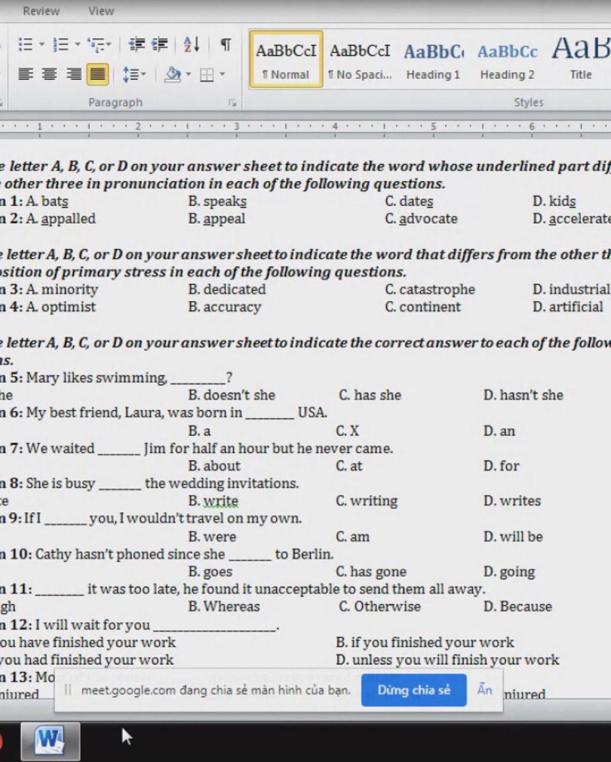Viewport: 611px width, 762px height.
Task: Apply the Title style
Action: click(581, 59)
